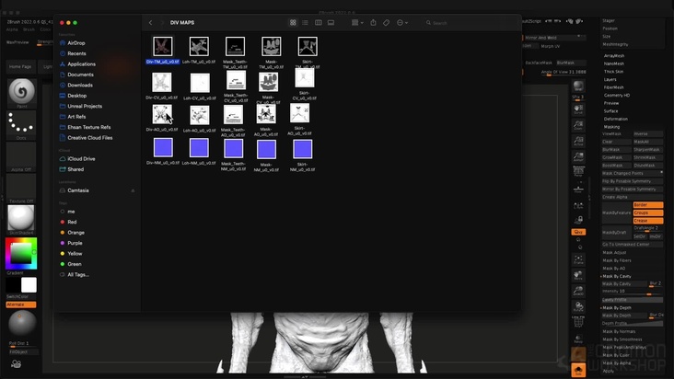Go back in Finder navigation

pos(150,23)
